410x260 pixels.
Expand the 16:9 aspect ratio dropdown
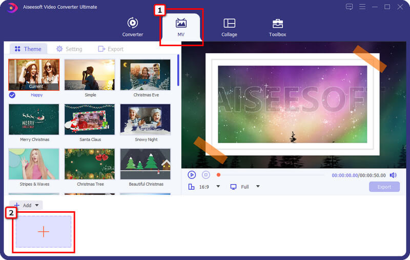(x=218, y=187)
